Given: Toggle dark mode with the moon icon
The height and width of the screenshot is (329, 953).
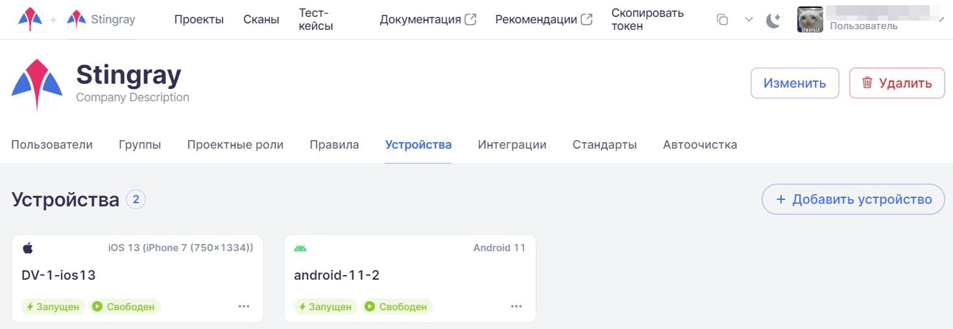Looking at the screenshot, I should click(773, 20).
